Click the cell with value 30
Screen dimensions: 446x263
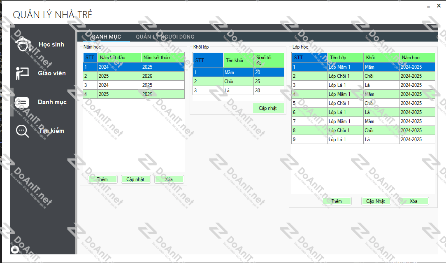tap(269, 91)
